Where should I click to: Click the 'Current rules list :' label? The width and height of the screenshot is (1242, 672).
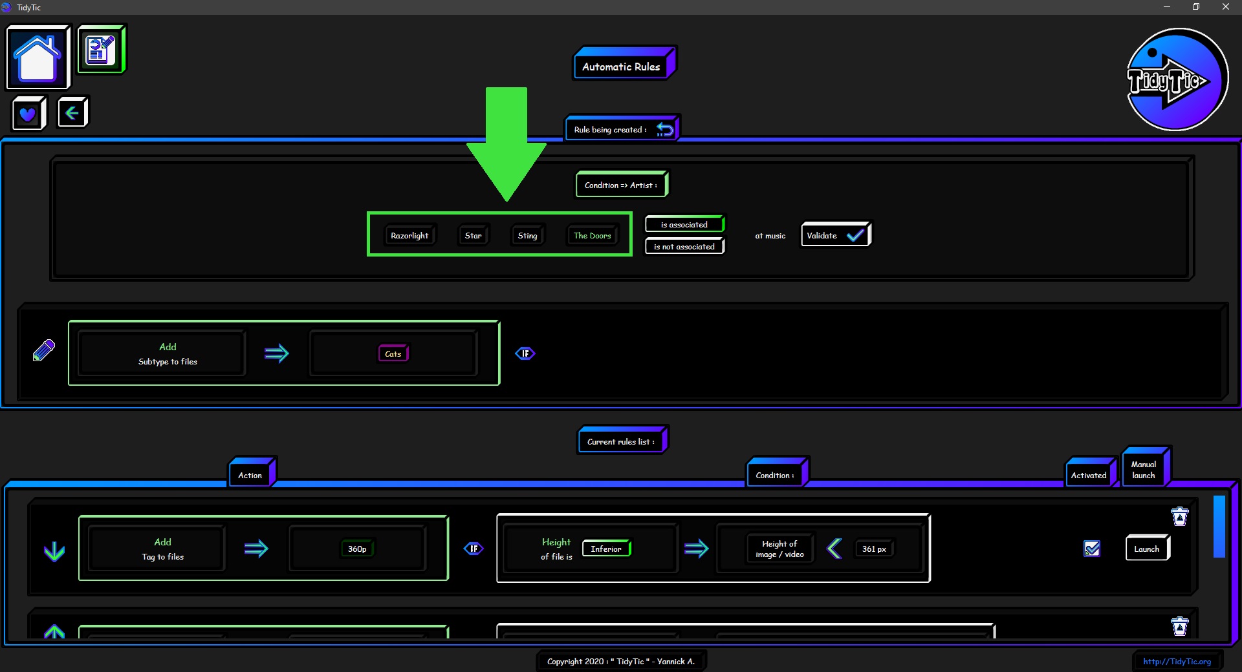tap(622, 441)
